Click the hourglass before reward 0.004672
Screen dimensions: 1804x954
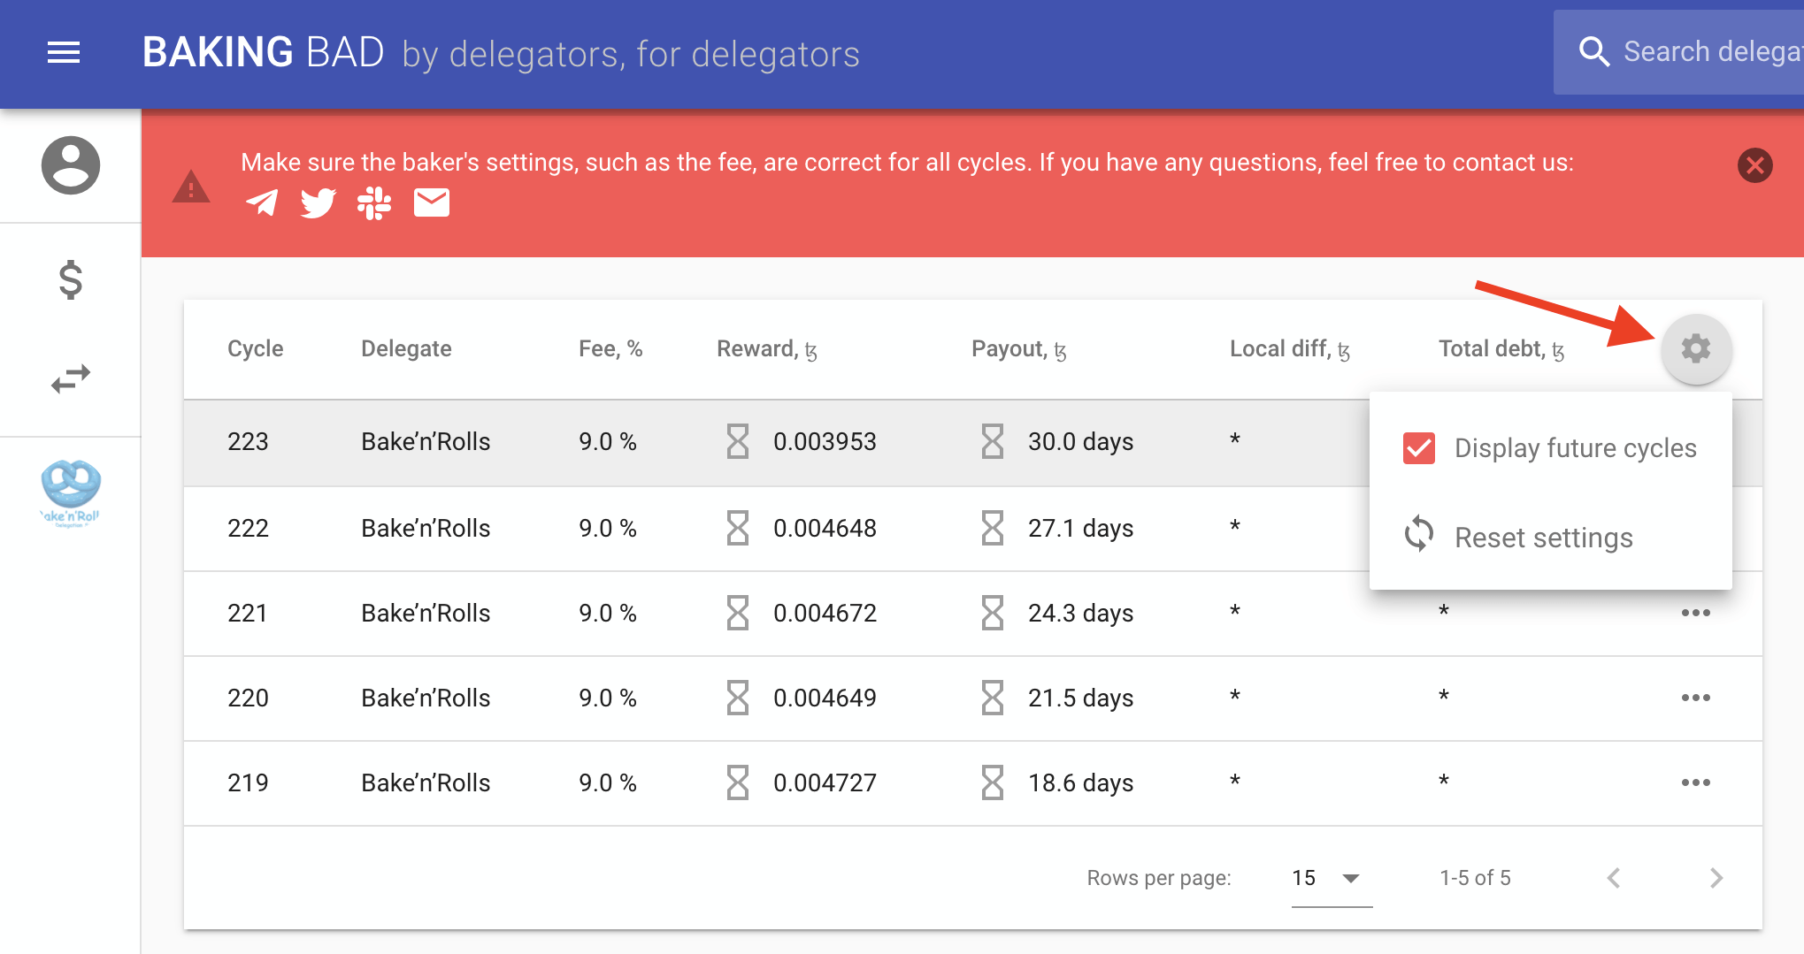[738, 613]
